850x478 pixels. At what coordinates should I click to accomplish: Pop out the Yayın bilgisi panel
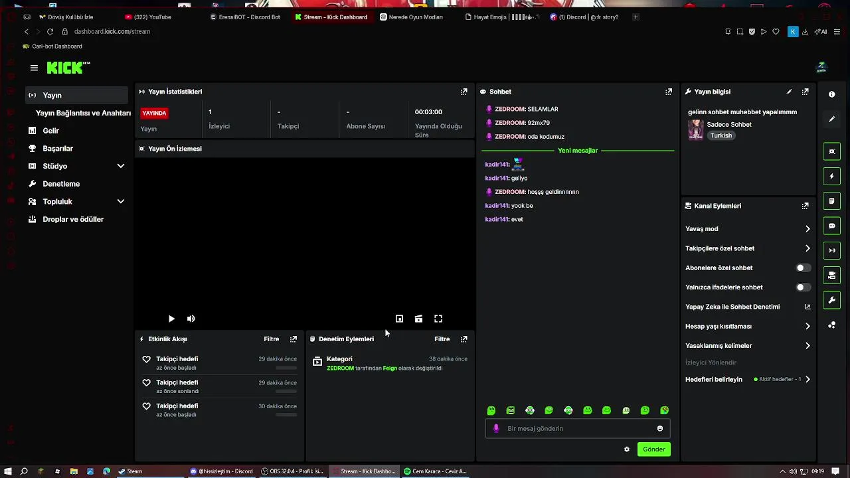pyautogui.click(x=806, y=92)
